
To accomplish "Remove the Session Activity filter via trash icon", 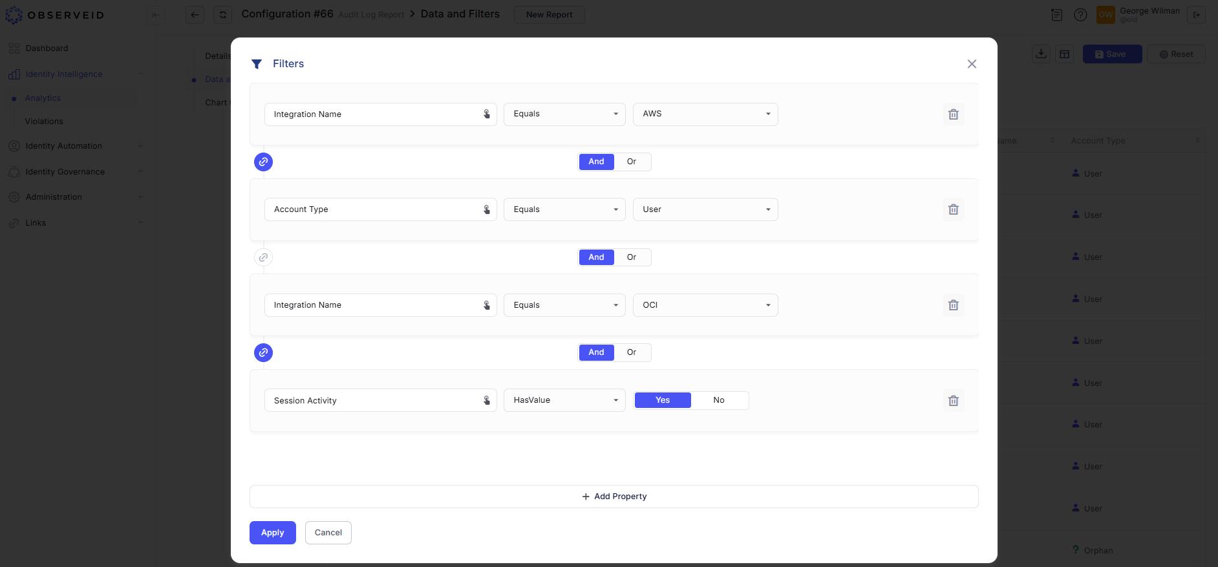I will (x=953, y=401).
